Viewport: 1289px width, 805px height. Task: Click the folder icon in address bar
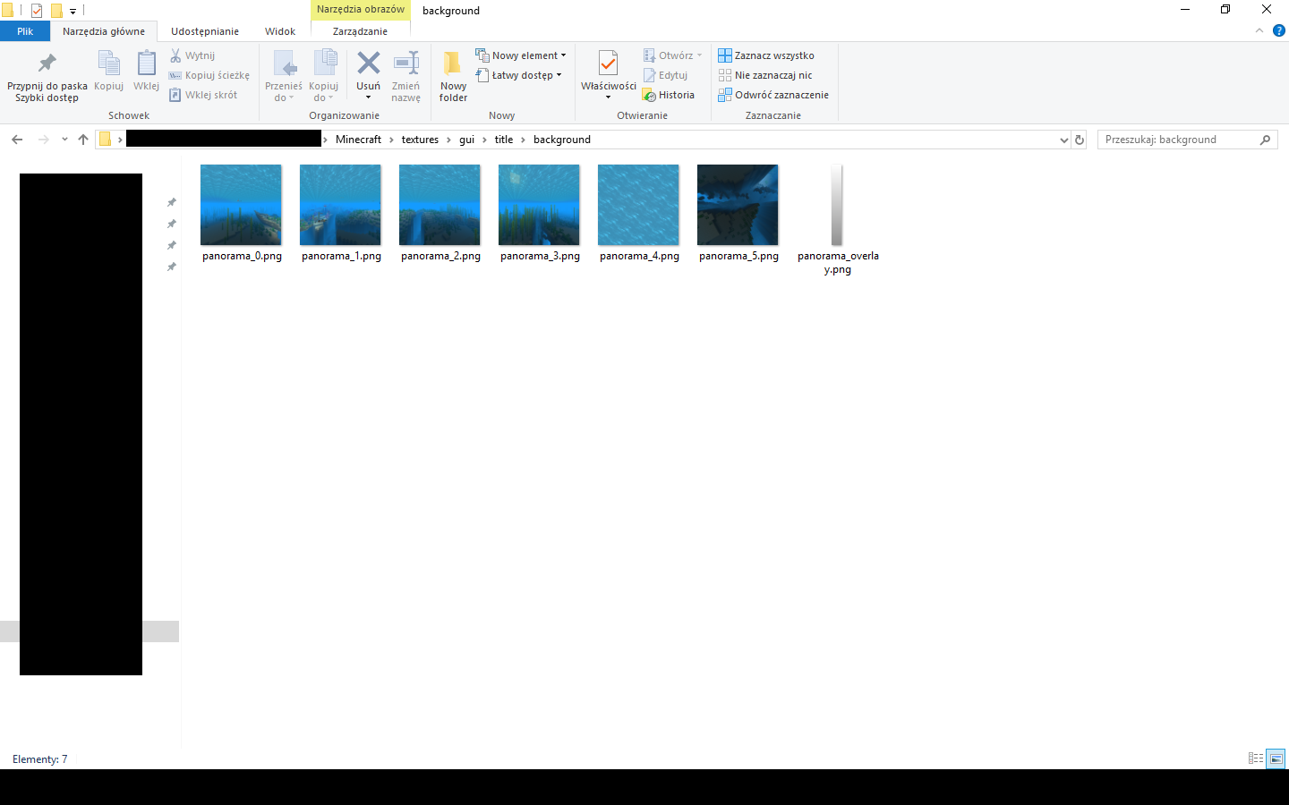[105, 140]
